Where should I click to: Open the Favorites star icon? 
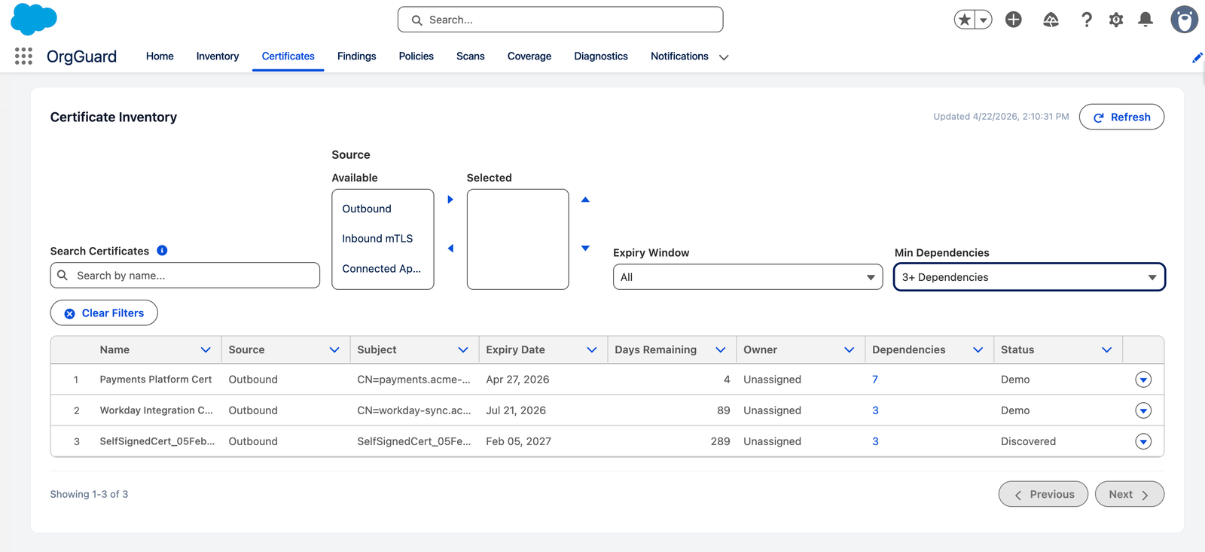tap(964, 20)
